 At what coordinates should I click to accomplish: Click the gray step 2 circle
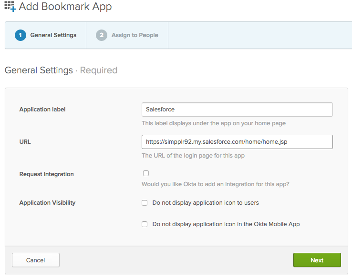coord(102,35)
